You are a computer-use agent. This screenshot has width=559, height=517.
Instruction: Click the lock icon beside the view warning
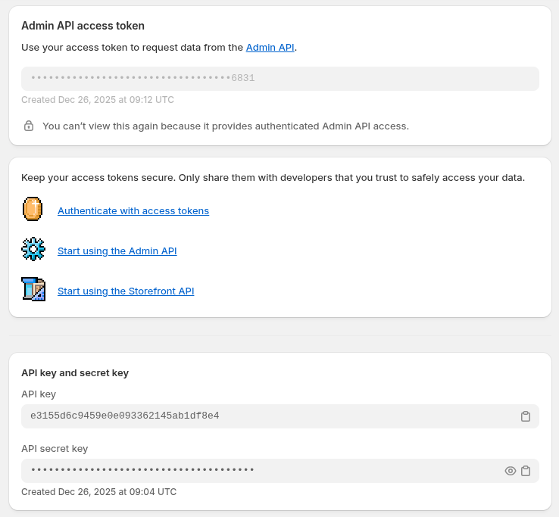(29, 126)
